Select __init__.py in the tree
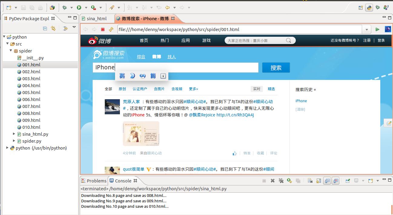Image resolution: width=393 pixels, height=215 pixels. pyautogui.click(x=31, y=58)
